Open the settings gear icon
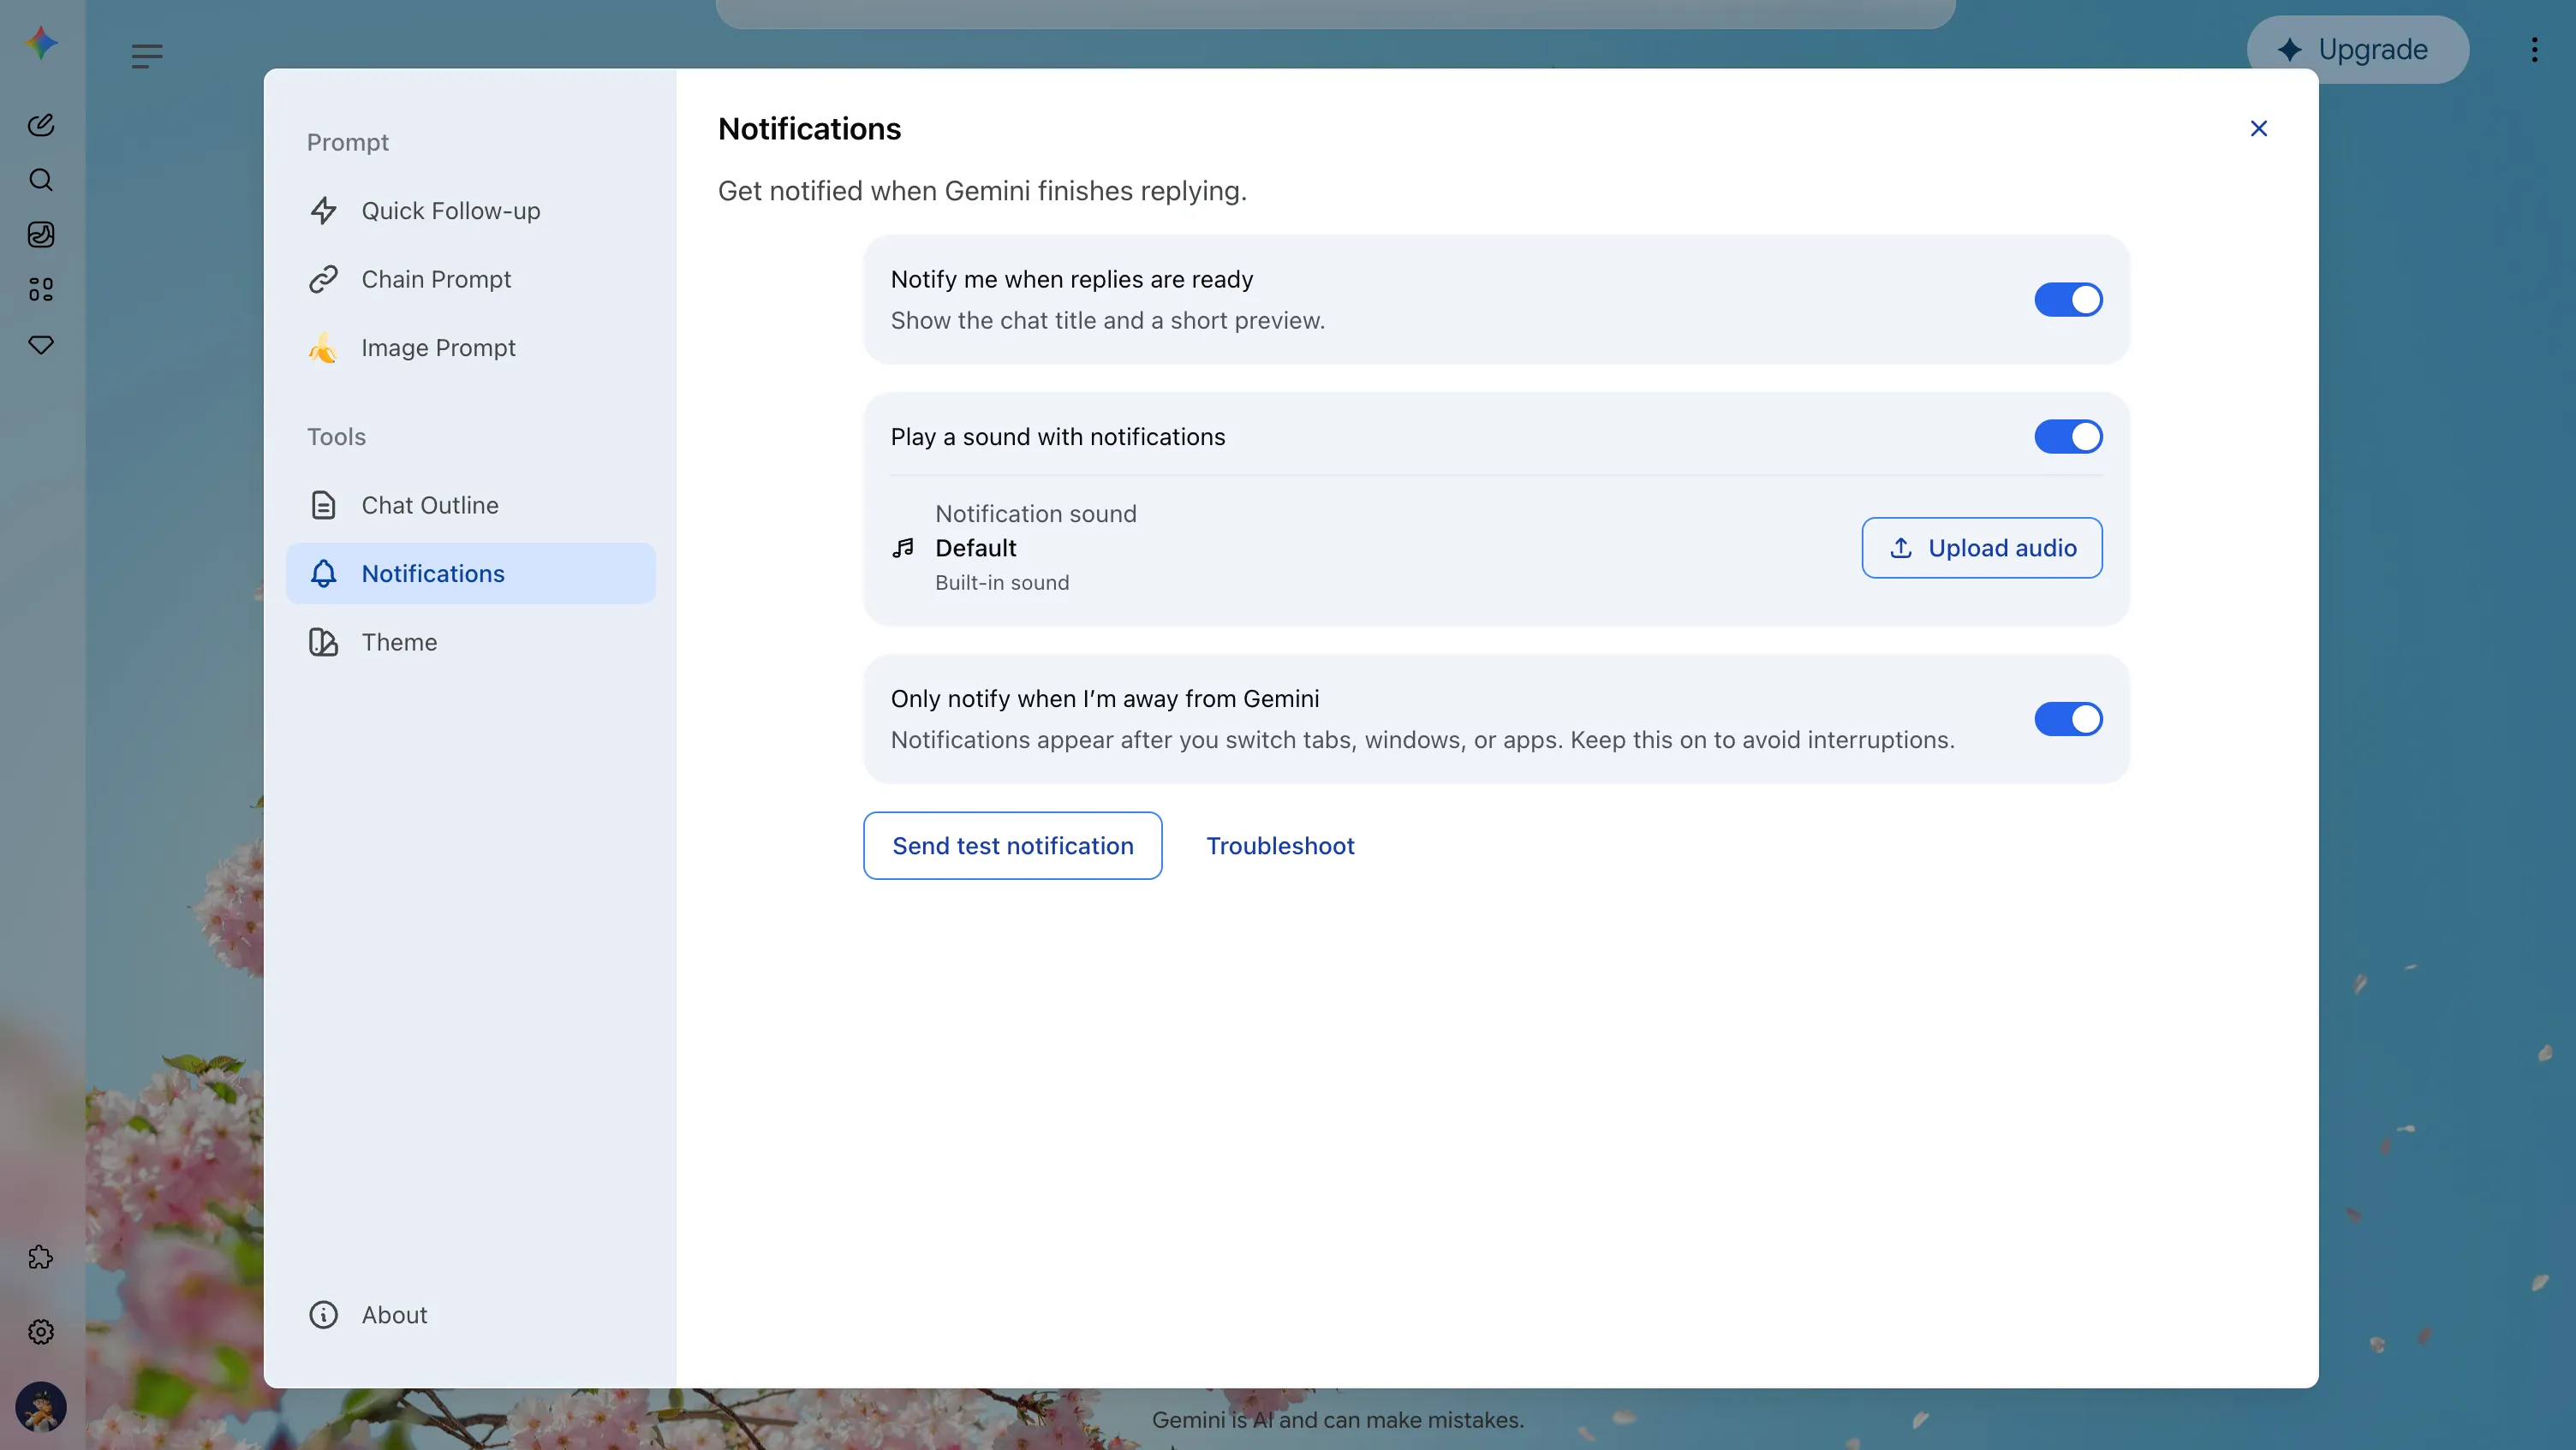Screen dimensions: 2576x1450 point(41,1331)
